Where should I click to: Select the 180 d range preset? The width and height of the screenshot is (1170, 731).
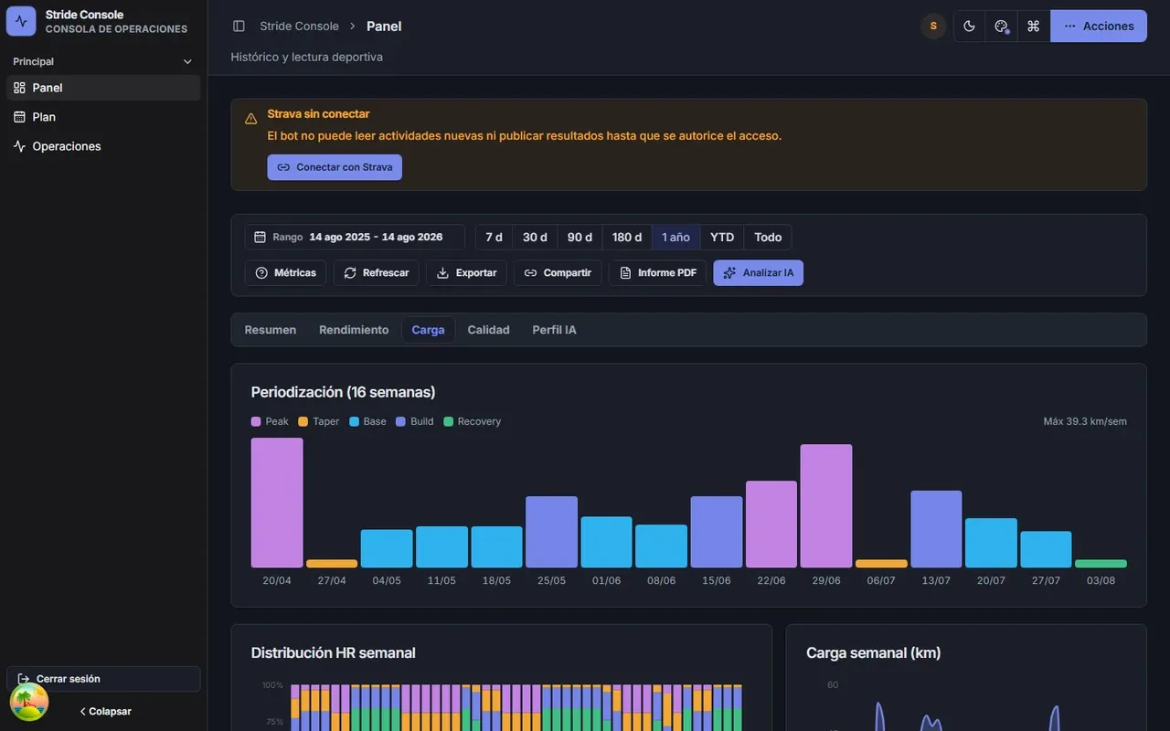(627, 238)
